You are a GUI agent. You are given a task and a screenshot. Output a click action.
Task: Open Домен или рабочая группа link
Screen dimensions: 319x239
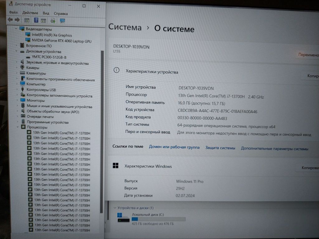click(174, 147)
